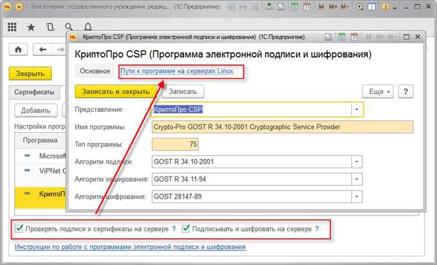Click Zoom magnifier icon in main title bar
Screen dimensions: 437x265
(360, 6)
